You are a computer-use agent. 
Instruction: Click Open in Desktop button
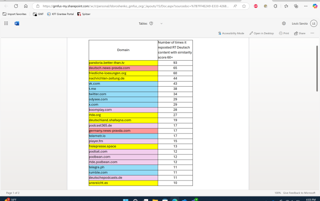pyautogui.click(x=261, y=33)
